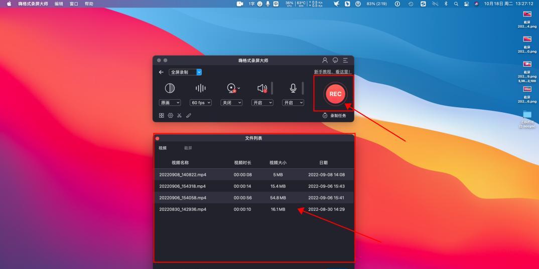
Task: Open the user account icon
Action: coord(325,61)
